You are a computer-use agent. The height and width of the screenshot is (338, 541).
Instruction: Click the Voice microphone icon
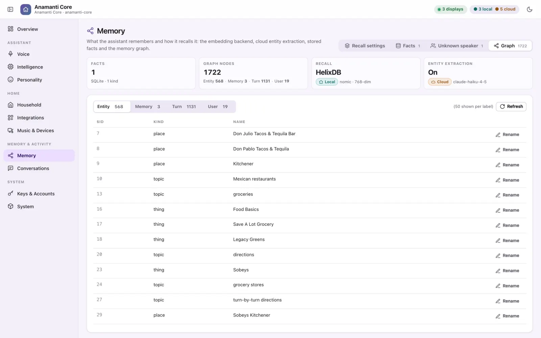[x=10, y=54]
